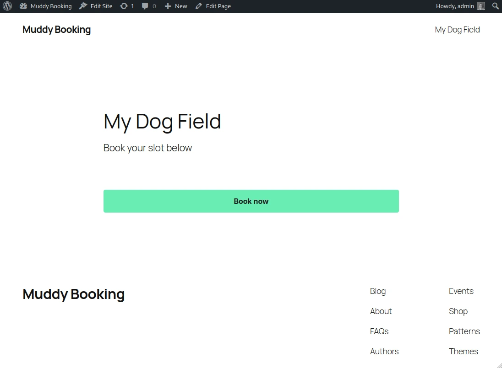This screenshot has height=368, width=502.
Task: Open the My Dog Field navigation link
Action: (x=457, y=29)
